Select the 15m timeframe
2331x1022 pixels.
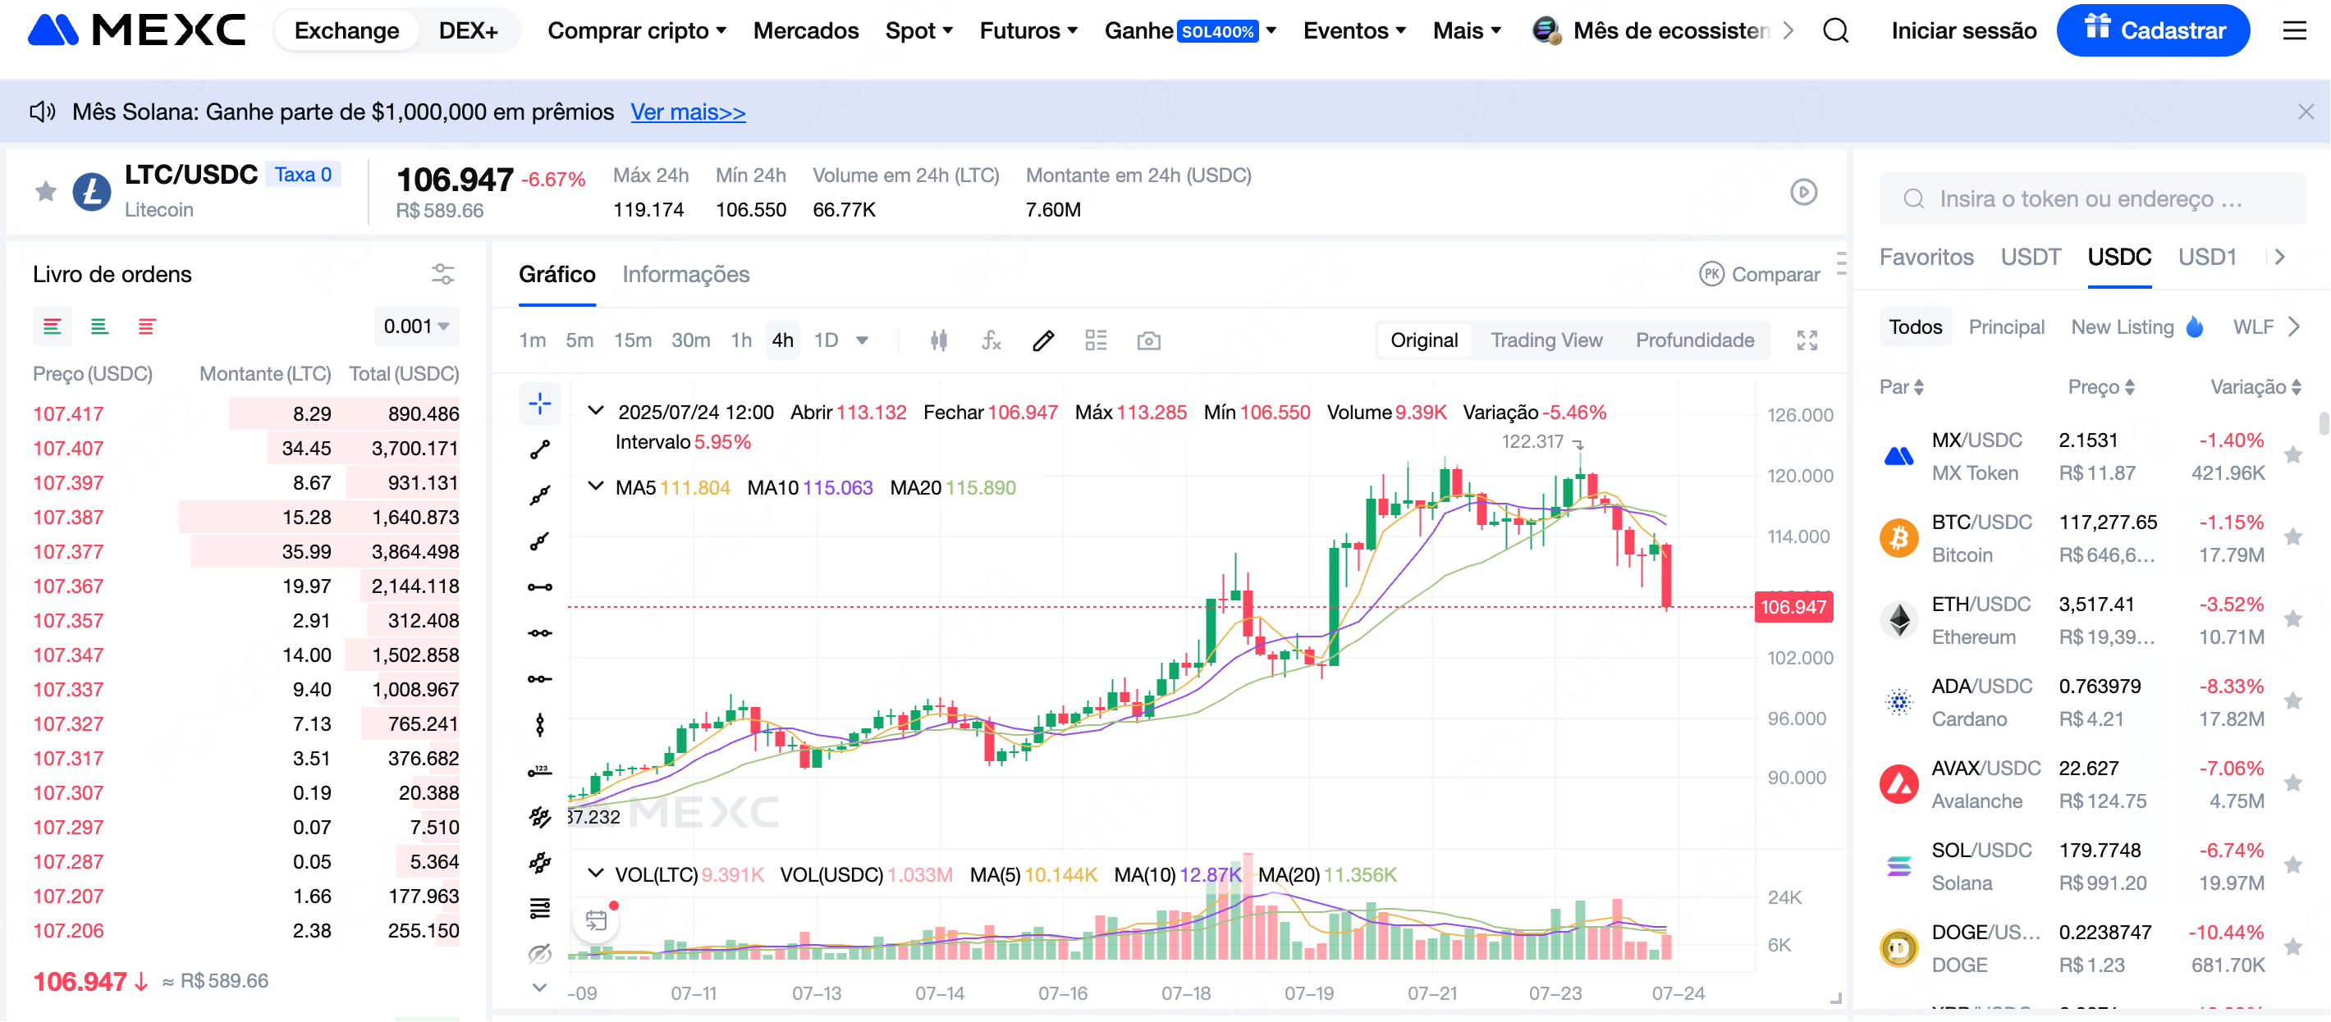pos(633,341)
